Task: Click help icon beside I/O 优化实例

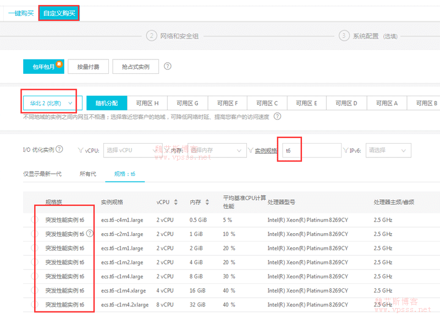Action: [59, 150]
